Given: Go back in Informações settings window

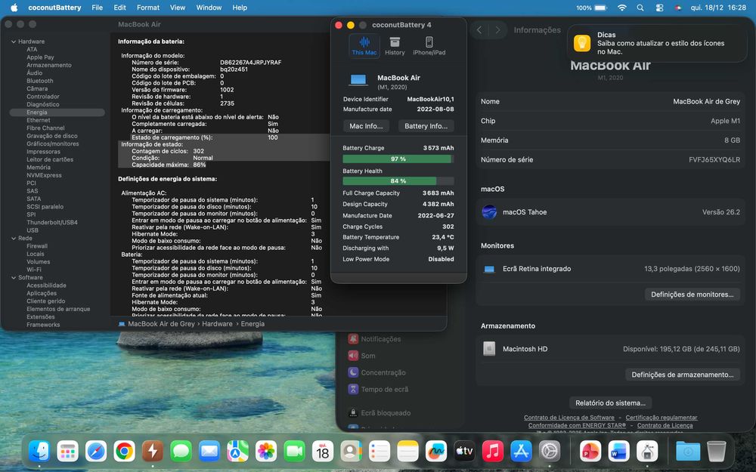Looking at the screenshot, I should (x=479, y=30).
